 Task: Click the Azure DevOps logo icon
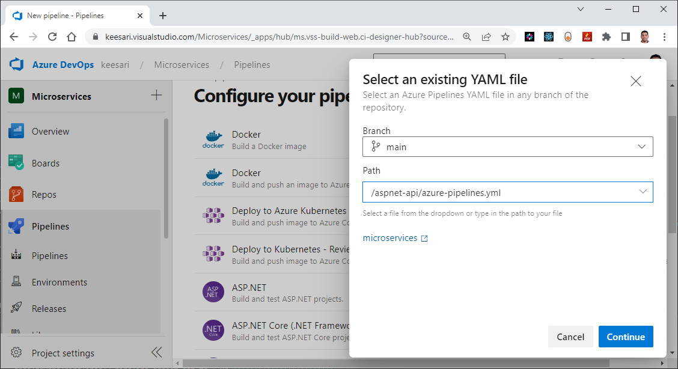click(16, 64)
